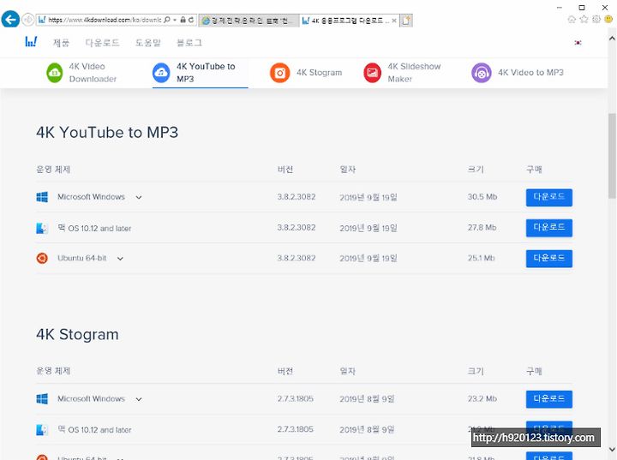Open the 도움말 menu
Screen dimensions: 617x460
point(148,43)
